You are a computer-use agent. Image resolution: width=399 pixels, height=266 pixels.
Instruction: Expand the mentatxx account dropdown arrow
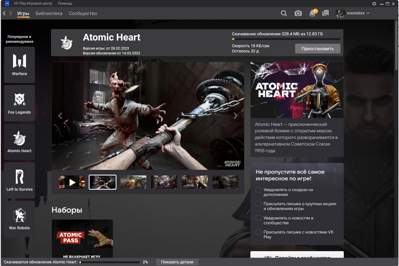tap(368, 13)
